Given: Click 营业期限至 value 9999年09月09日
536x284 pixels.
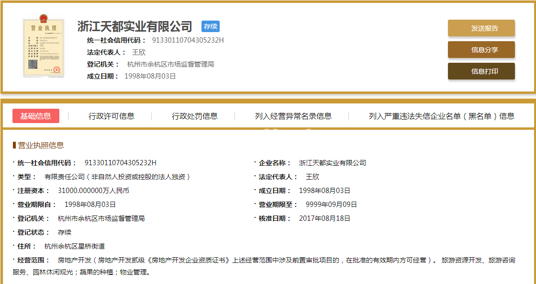Looking at the screenshot, I should click(331, 204).
